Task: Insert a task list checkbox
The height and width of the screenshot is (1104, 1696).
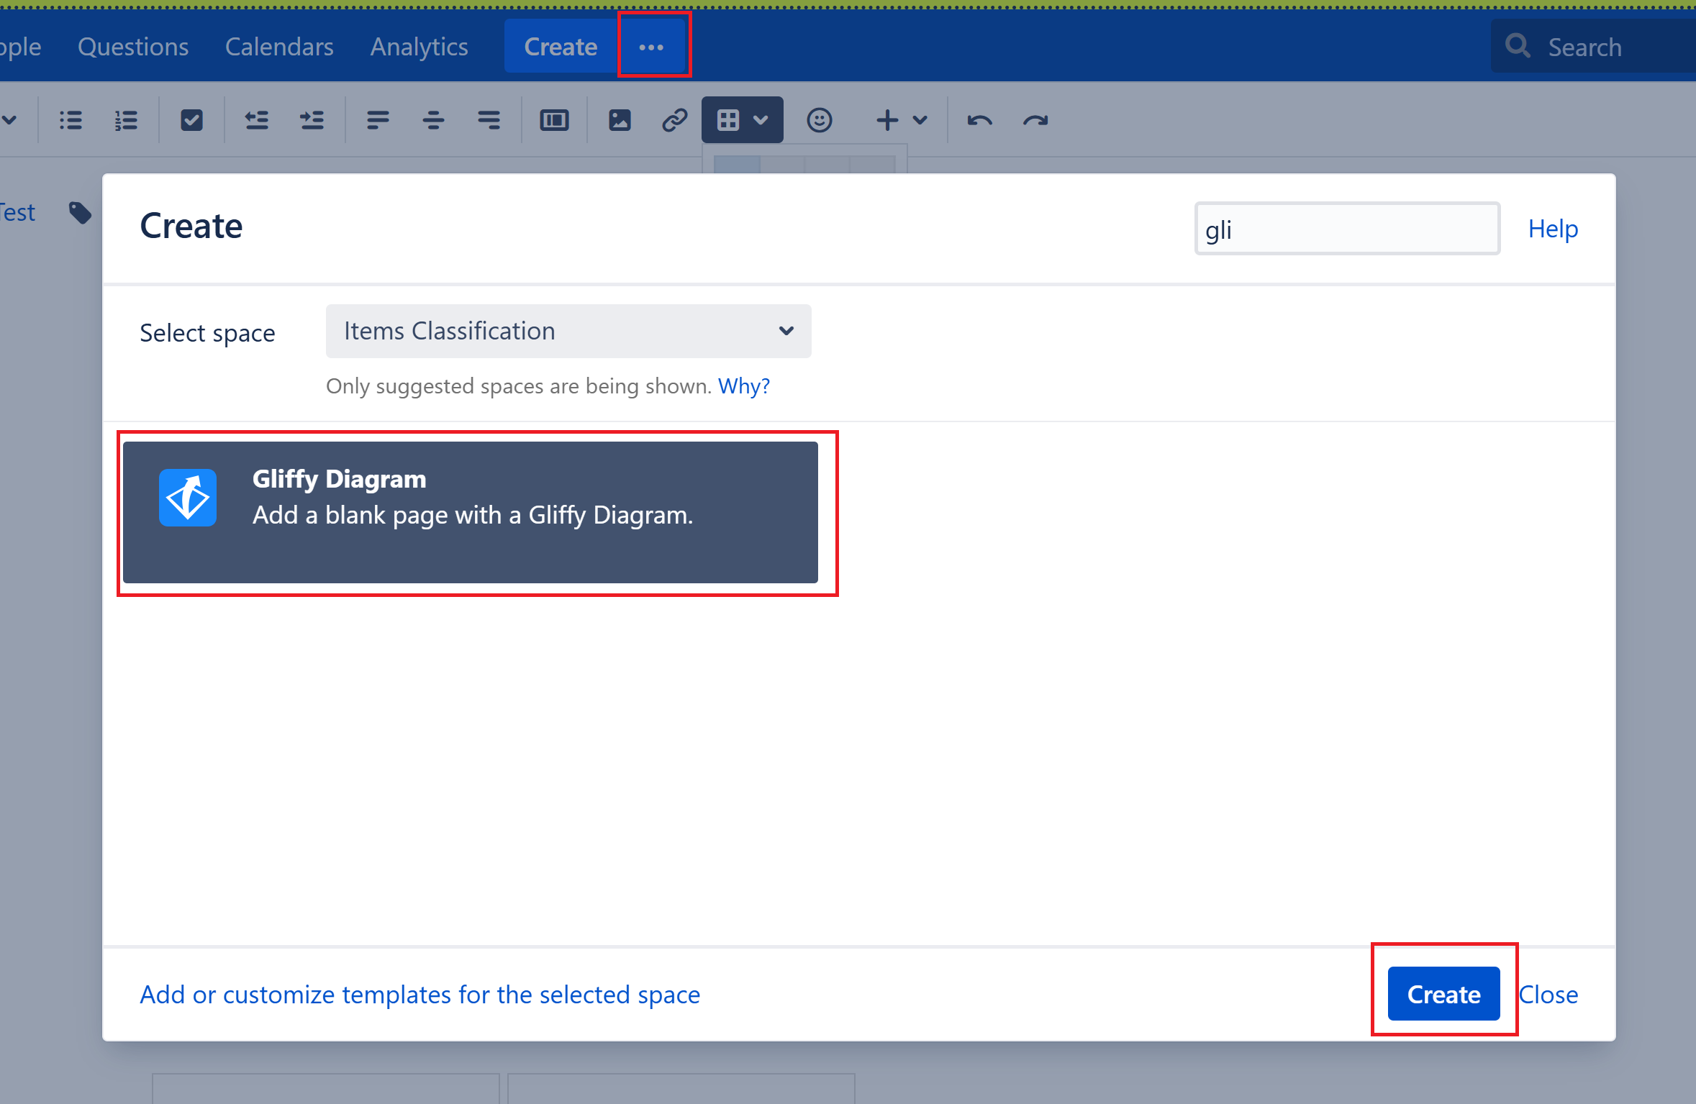Action: [191, 120]
